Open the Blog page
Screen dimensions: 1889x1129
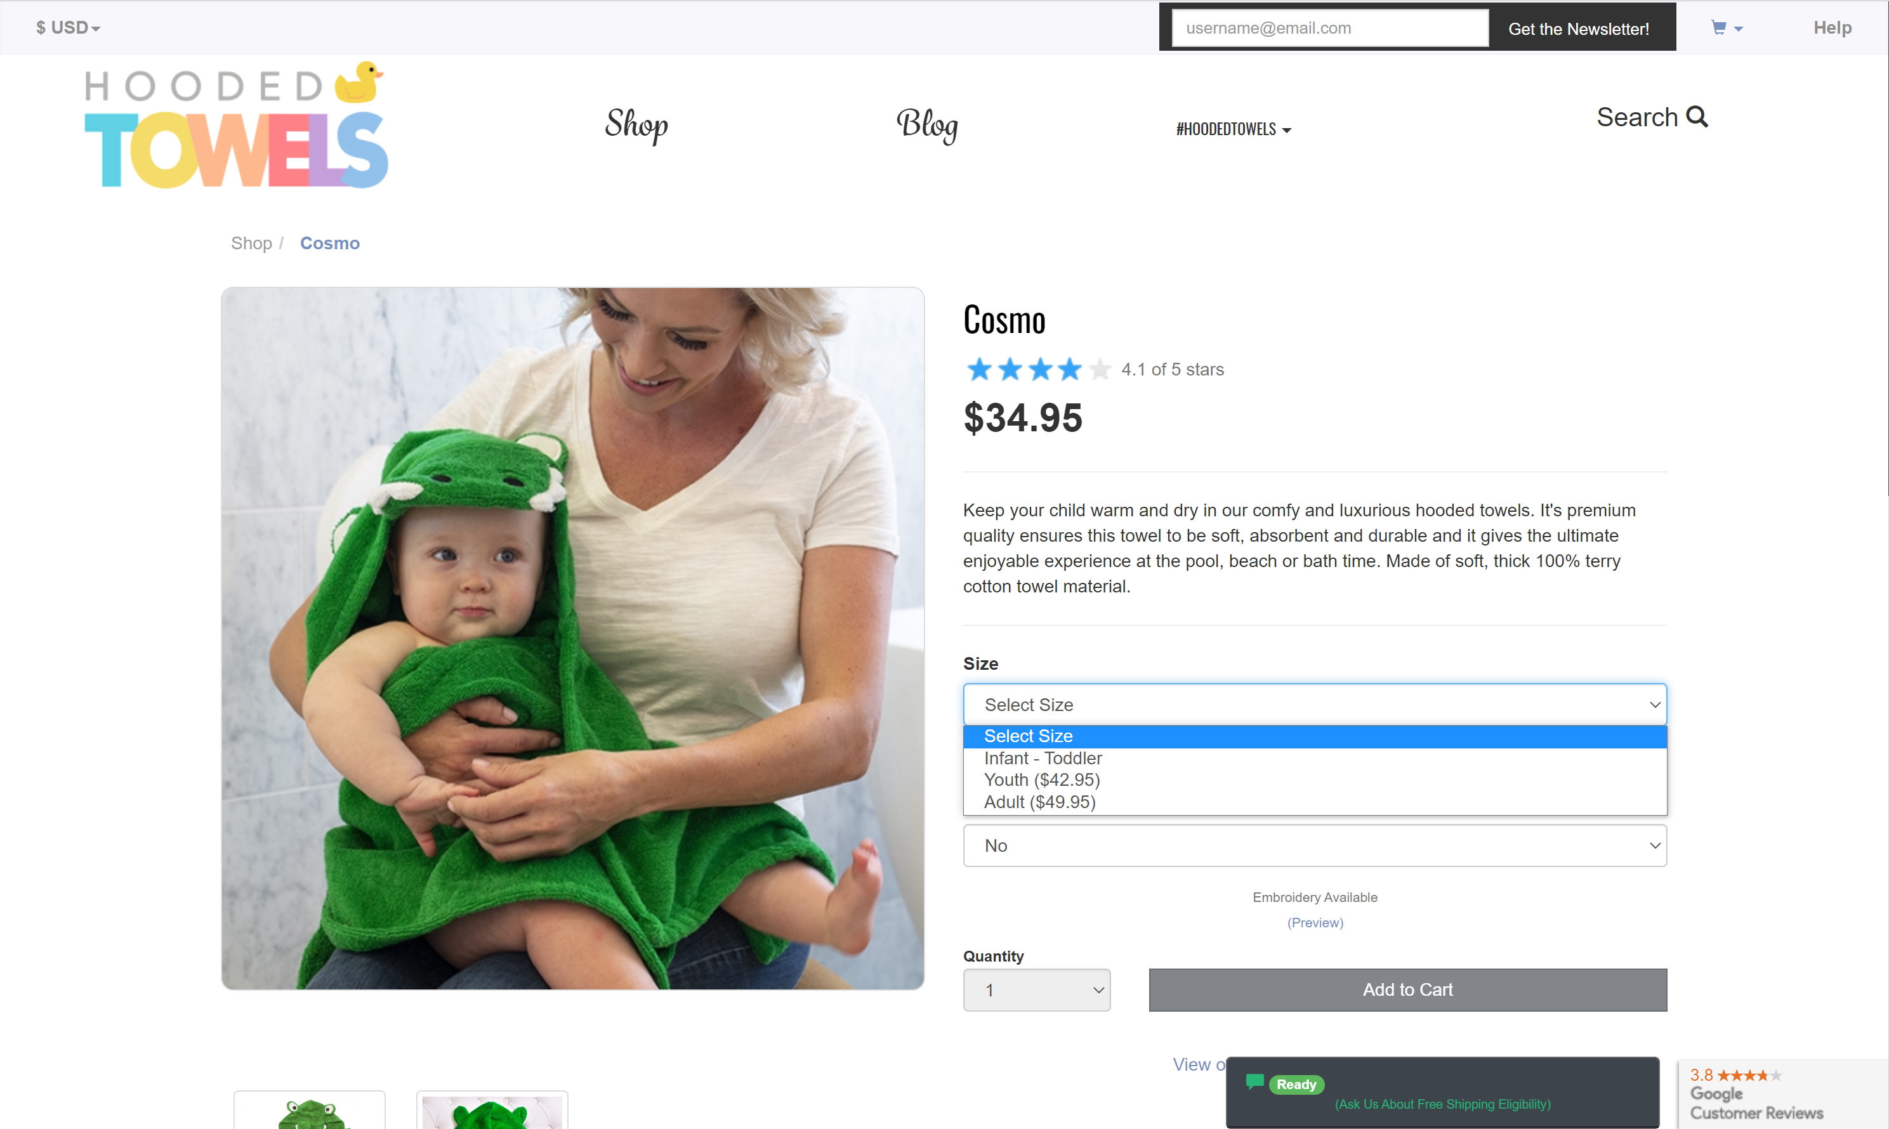[926, 125]
